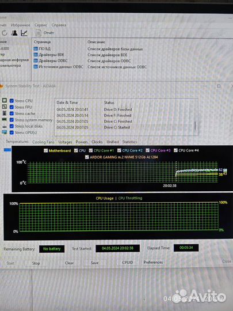This screenshot has height=311, width=233.
Task: Toggle the Stress FPU checkbox
Action: point(12,107)
